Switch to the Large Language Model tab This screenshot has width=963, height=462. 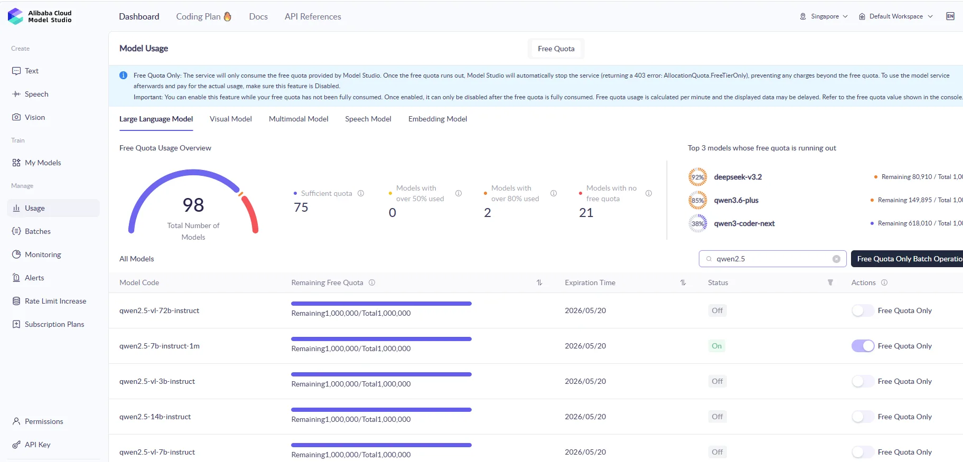[x=156, y=119]
